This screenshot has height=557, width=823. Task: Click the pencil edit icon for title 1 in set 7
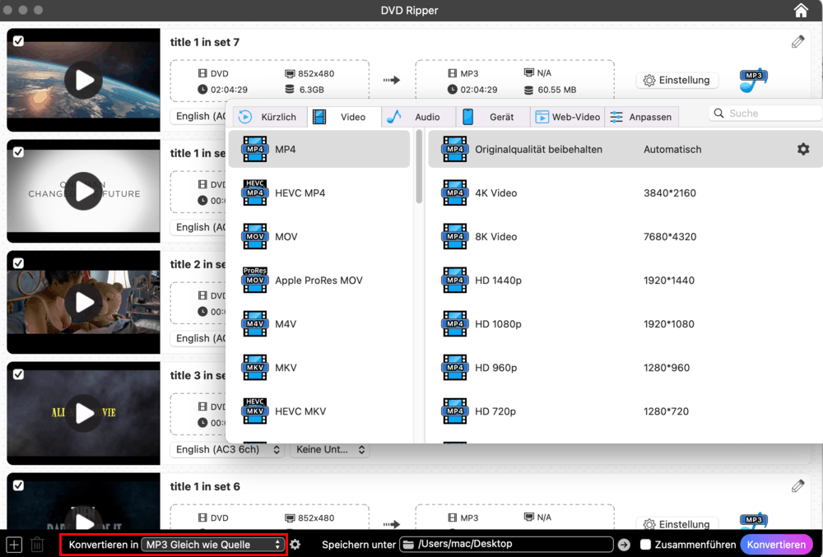pos(797,42)
